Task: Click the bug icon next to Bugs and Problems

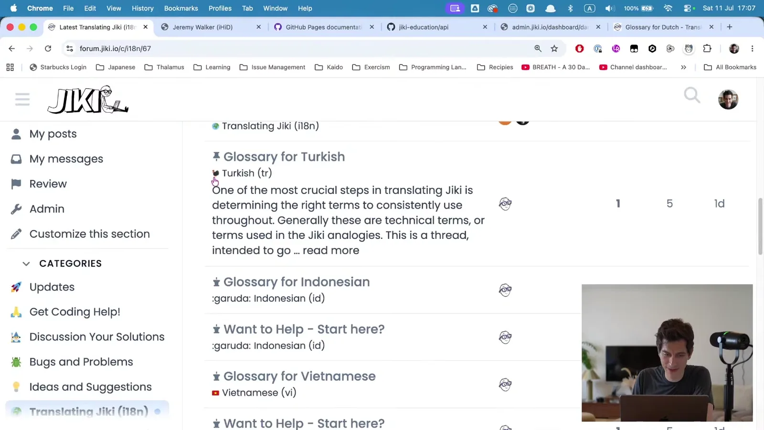Action: click(x=16, y=362)
